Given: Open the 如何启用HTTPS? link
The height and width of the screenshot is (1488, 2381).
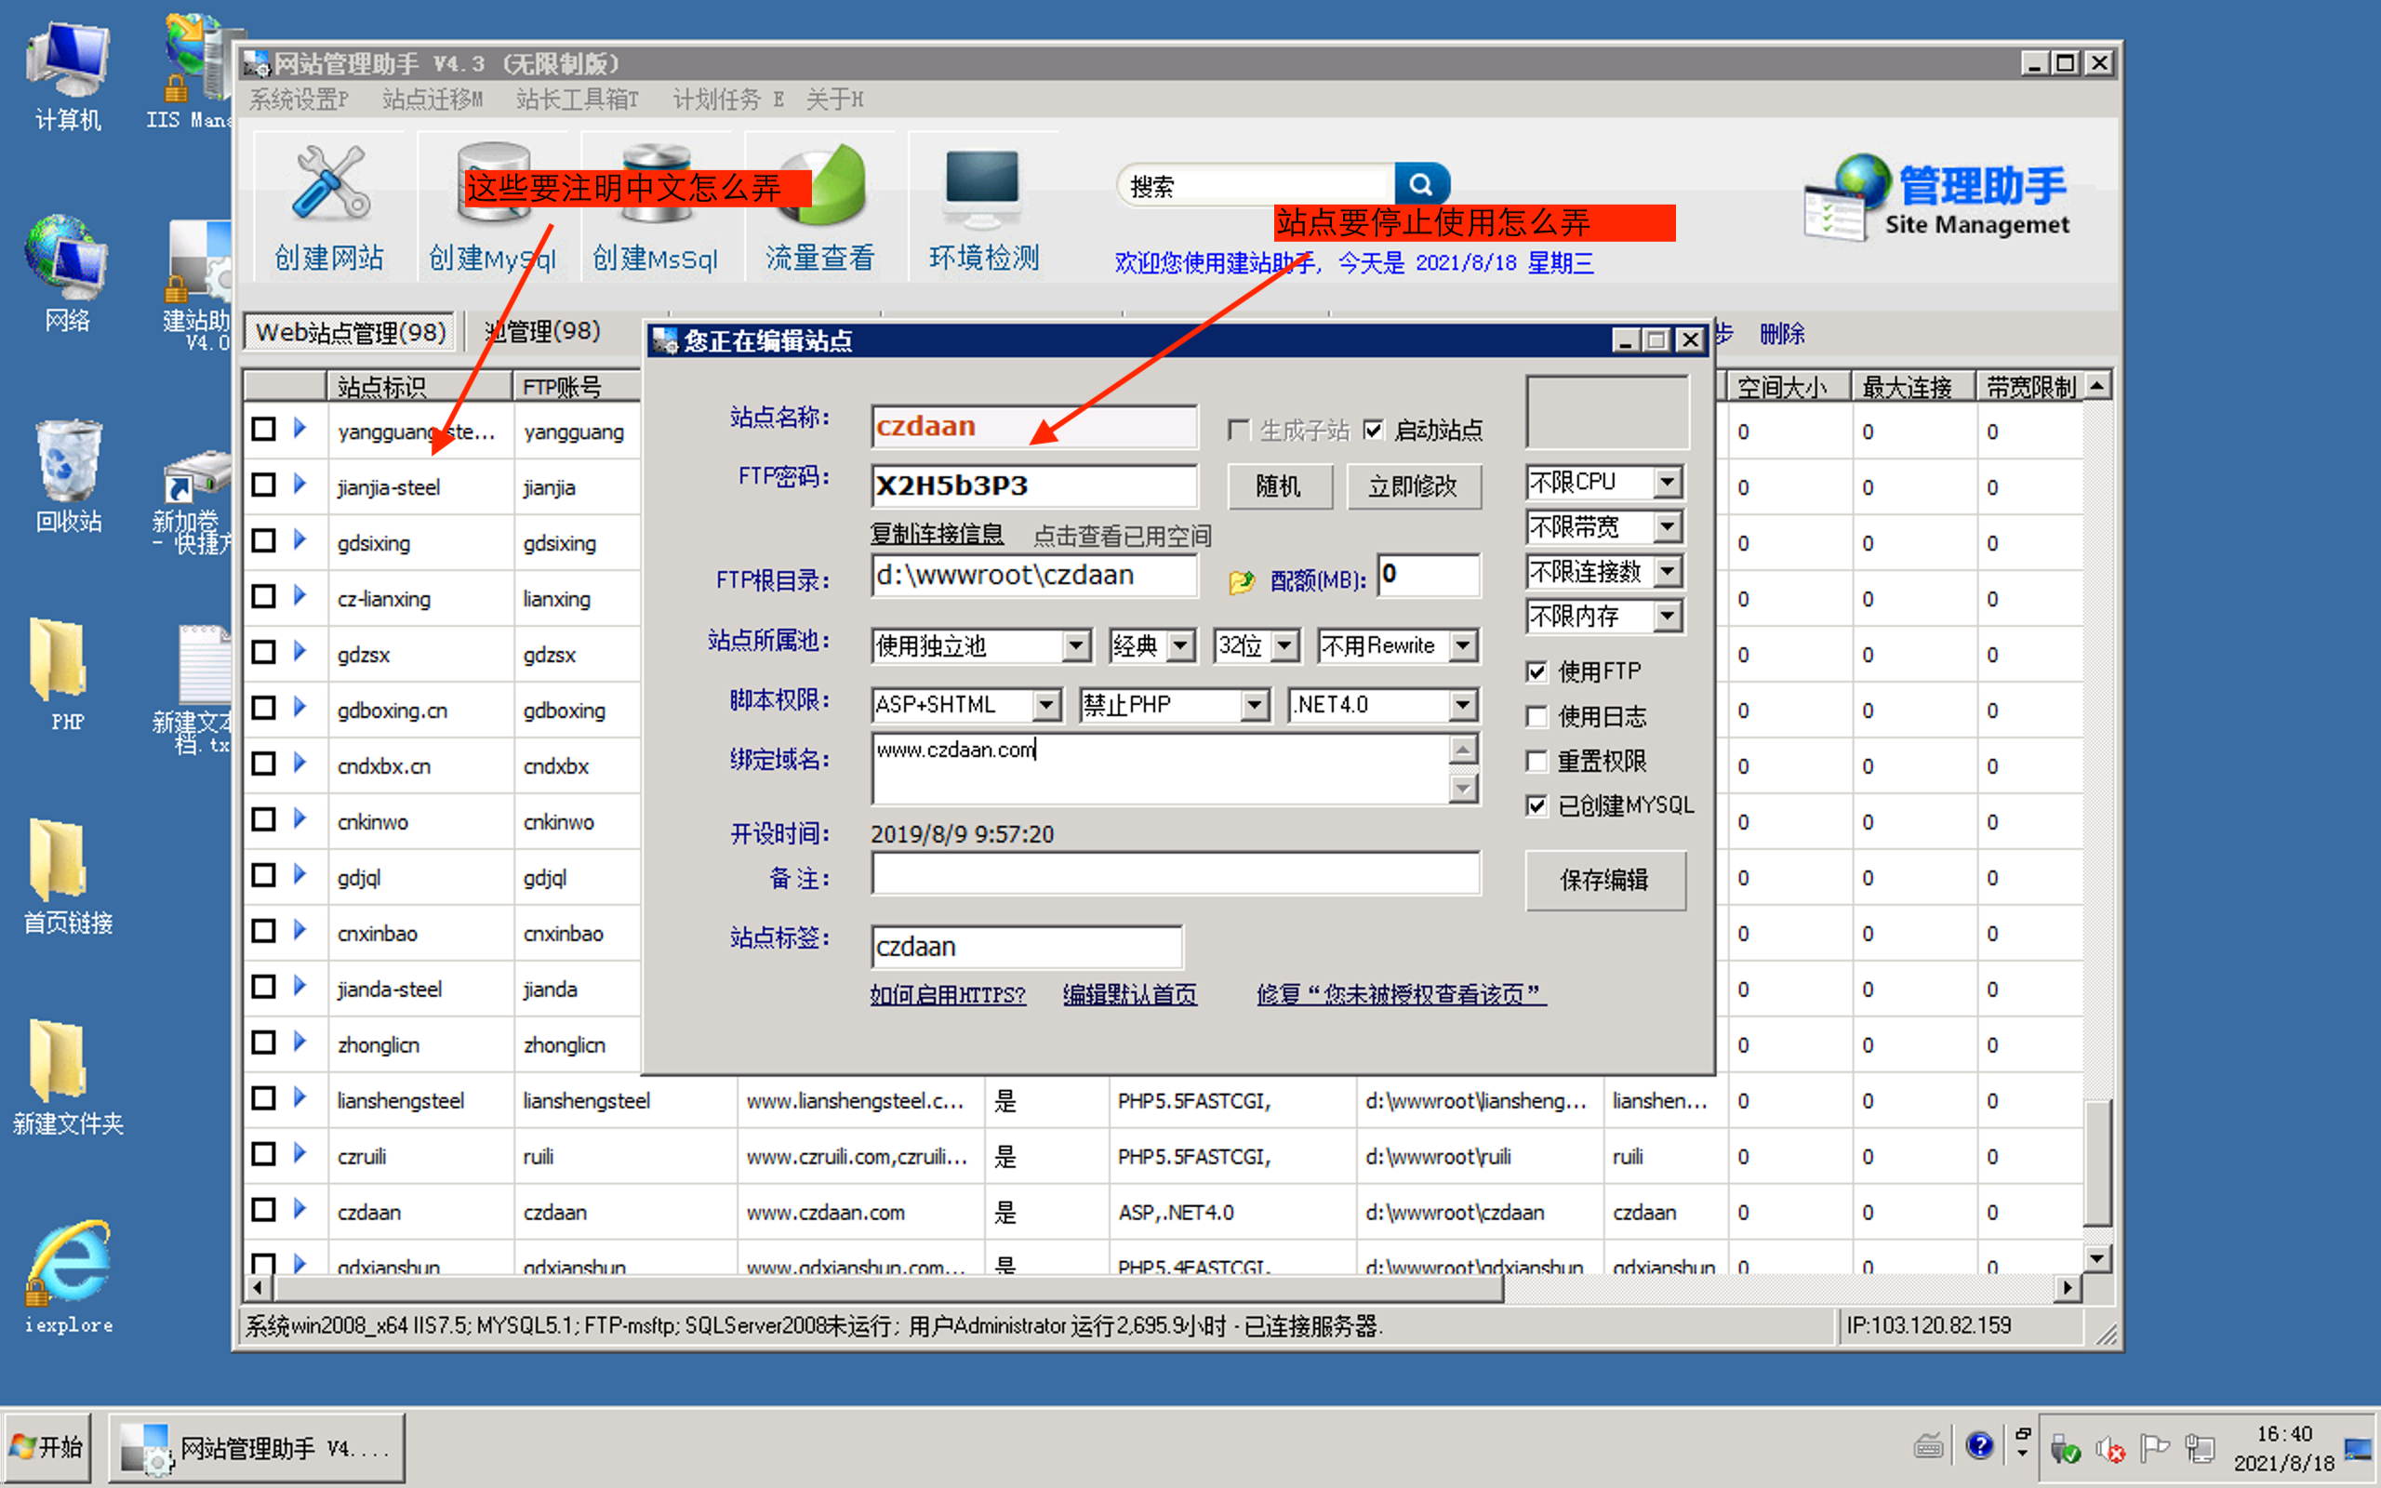Looking at the screenshot, I should coord(948,994).
